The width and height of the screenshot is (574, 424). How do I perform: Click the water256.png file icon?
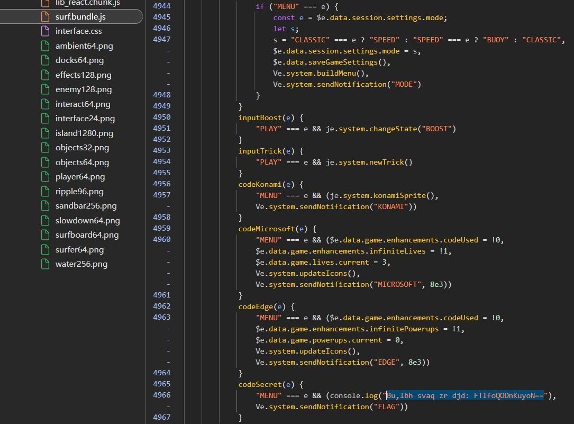45,264
